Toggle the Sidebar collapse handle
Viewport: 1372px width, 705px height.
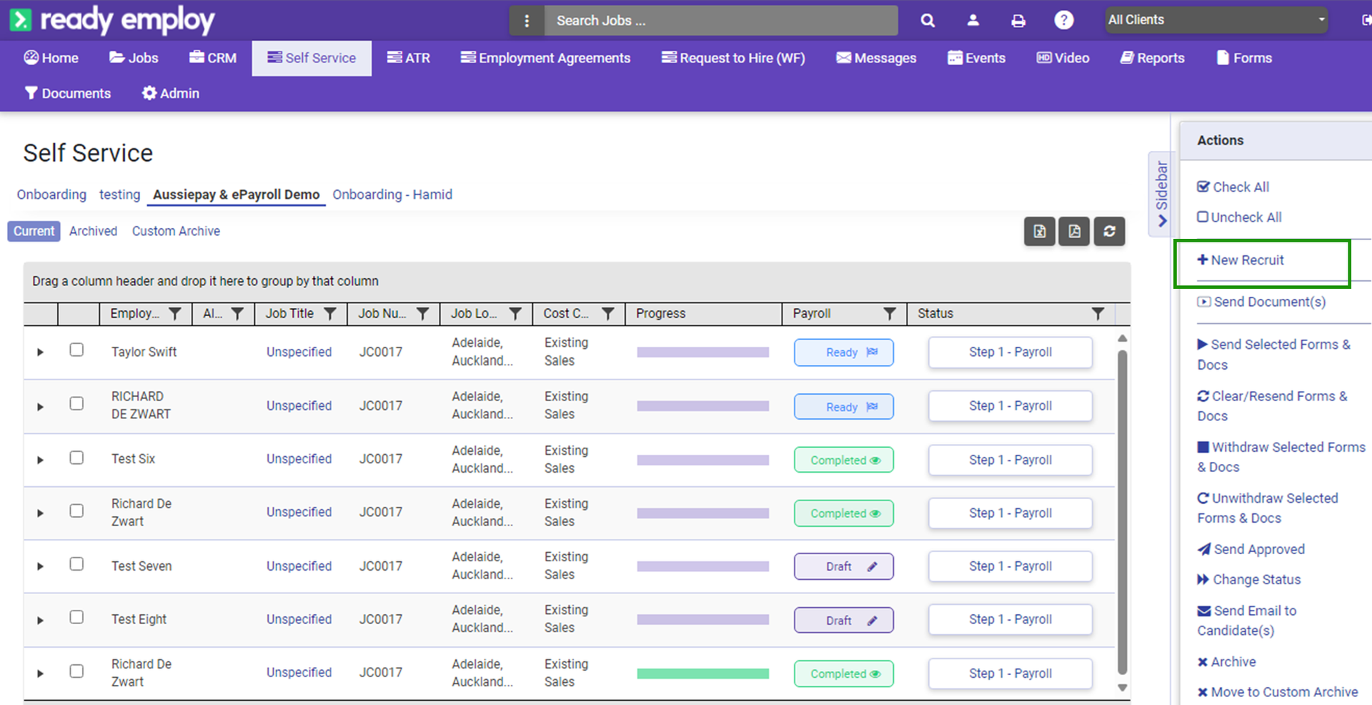pyautogui.click(x=1160, y=193)
